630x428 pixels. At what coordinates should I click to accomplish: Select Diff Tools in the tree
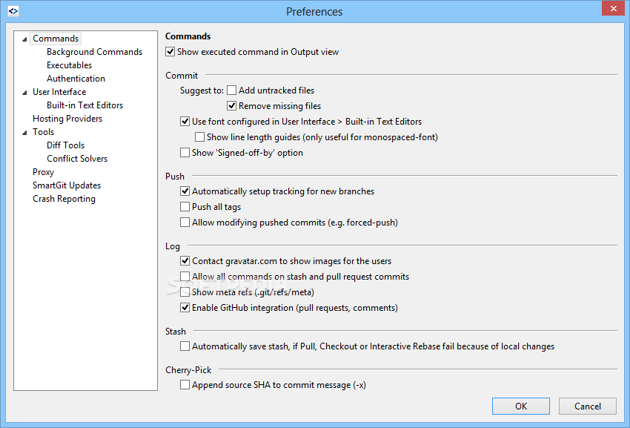[65, 145]
